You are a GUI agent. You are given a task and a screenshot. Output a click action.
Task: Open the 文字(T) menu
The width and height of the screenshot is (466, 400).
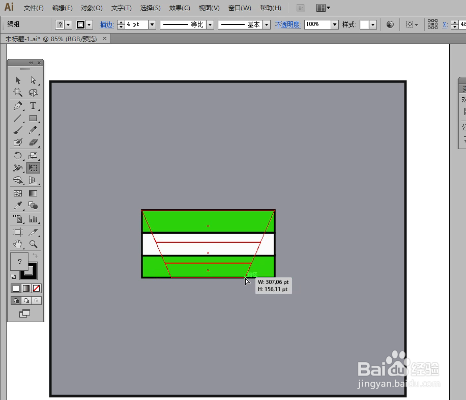(x=121, y=8)
